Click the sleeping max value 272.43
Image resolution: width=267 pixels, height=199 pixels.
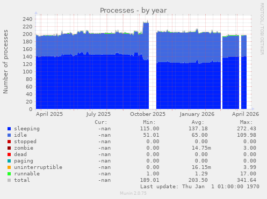tap(247, 129)
